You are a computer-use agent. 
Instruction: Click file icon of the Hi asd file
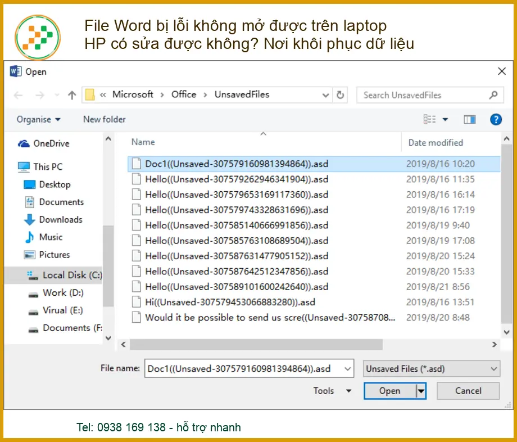pos(136,302)
